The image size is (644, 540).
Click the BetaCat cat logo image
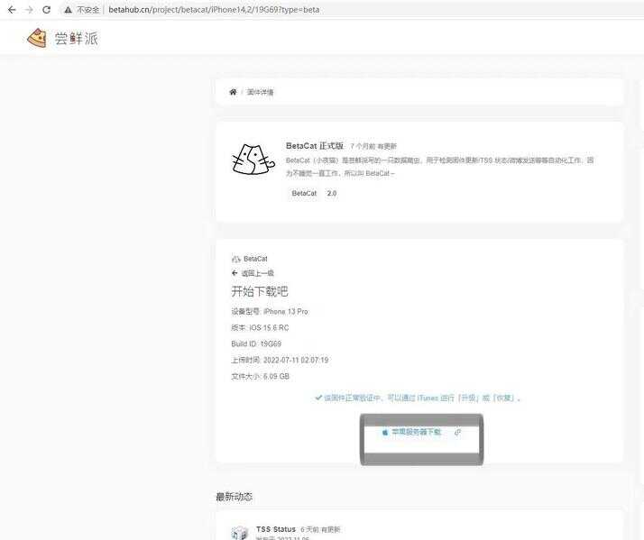click(253, 160)
